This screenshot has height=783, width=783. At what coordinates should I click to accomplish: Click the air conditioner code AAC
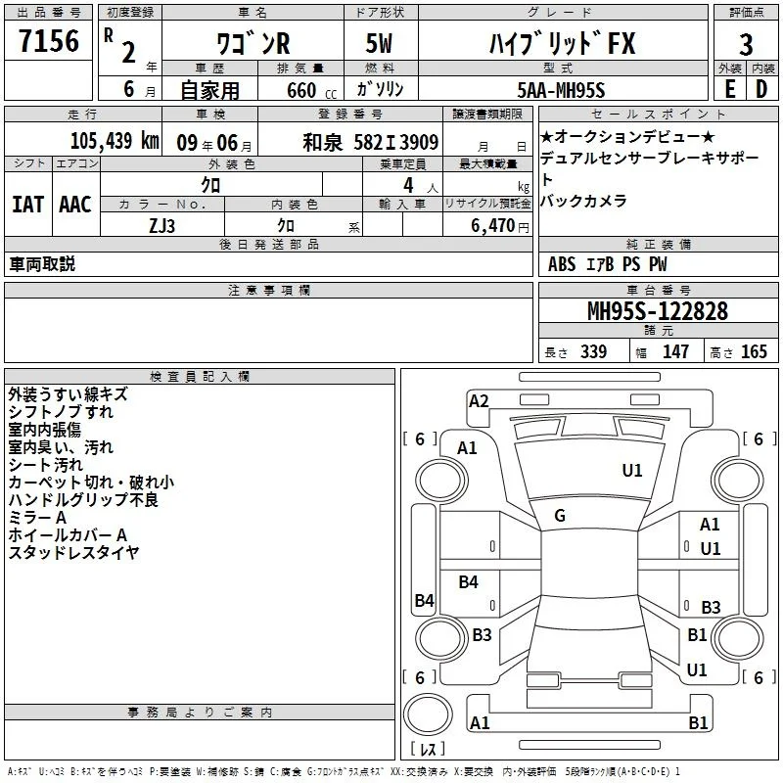point(75,205)
